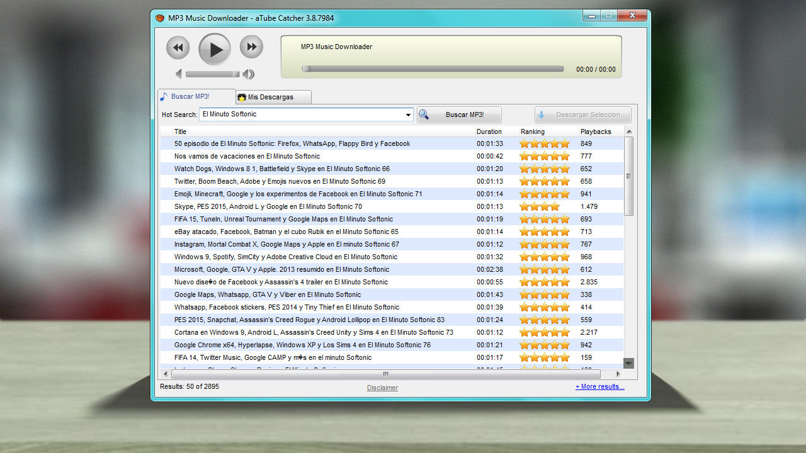
Task: Open the Disclaimer link
Action: tap(382, 388)
